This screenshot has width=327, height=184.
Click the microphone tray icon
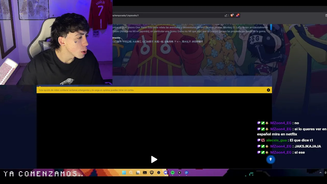tap(325, 173)
